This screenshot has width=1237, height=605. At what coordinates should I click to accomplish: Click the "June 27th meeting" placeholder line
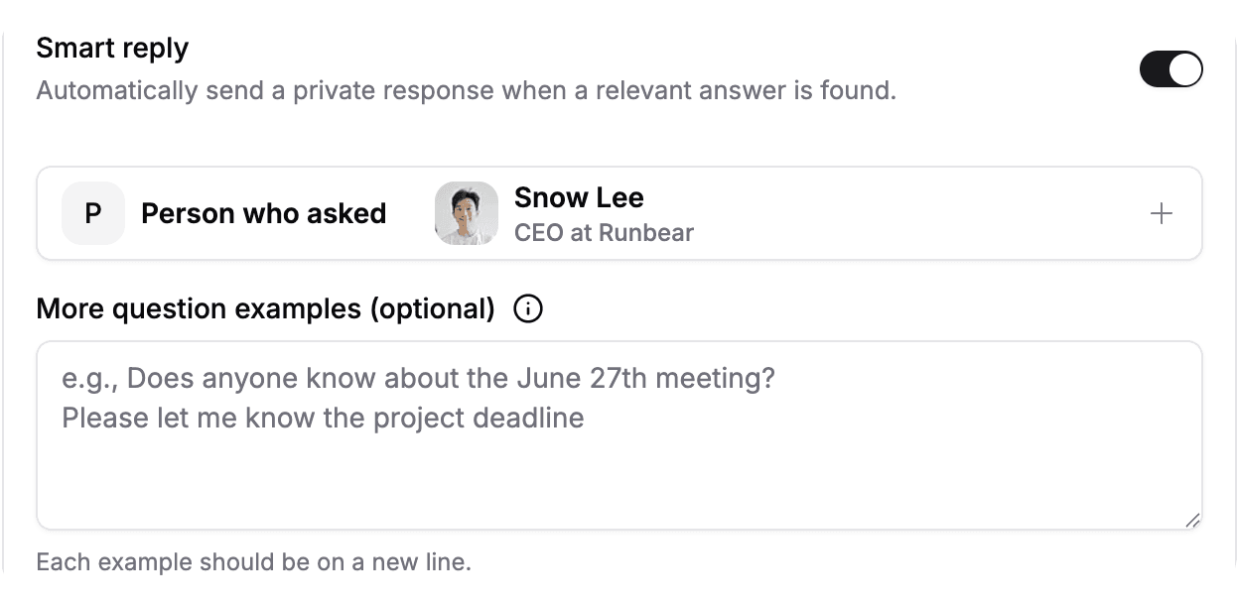(418, 378)
